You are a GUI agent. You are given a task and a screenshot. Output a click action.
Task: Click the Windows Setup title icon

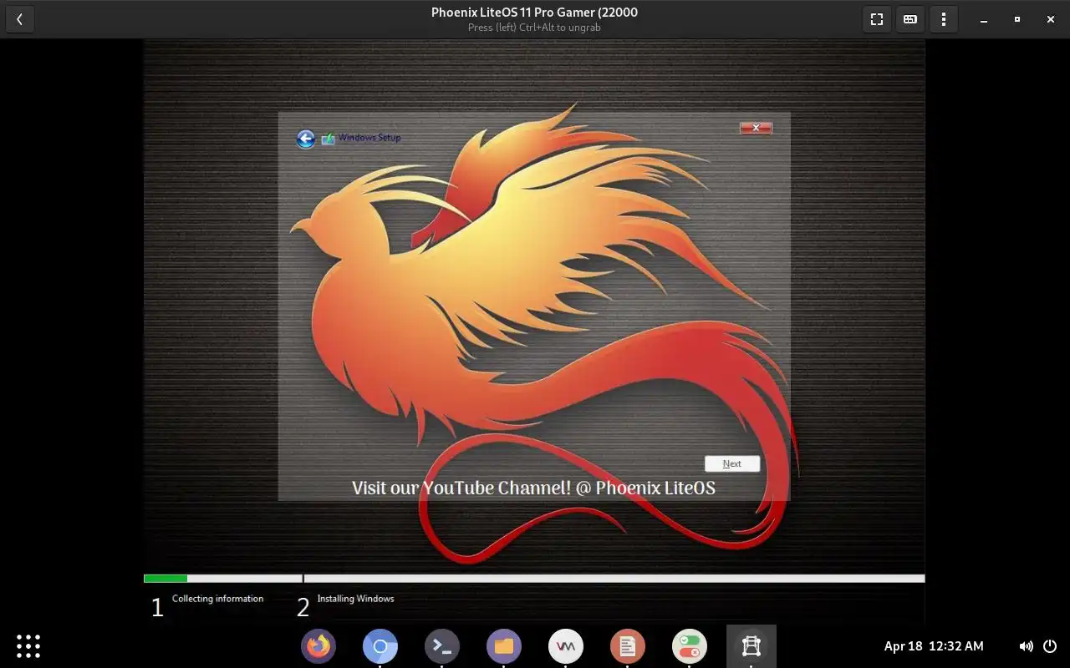329,139
